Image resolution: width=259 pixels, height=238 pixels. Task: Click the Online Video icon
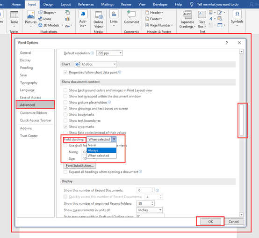99,15
